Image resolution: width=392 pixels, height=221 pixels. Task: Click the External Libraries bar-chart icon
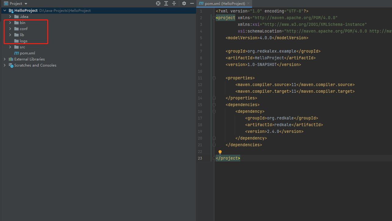(x=11, y=59)
